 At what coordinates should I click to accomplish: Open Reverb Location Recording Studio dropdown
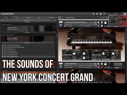click(106, 59)
